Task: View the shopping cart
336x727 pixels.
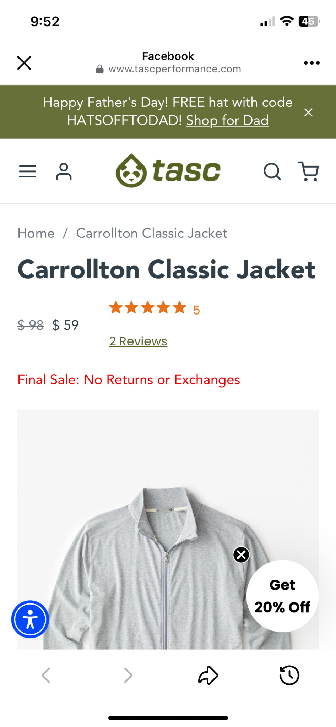Action: coord(309,171)
